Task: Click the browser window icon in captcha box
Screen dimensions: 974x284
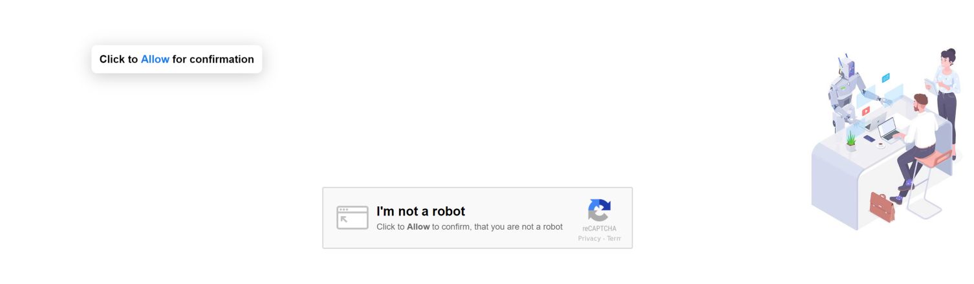Action: pos(352,218)
